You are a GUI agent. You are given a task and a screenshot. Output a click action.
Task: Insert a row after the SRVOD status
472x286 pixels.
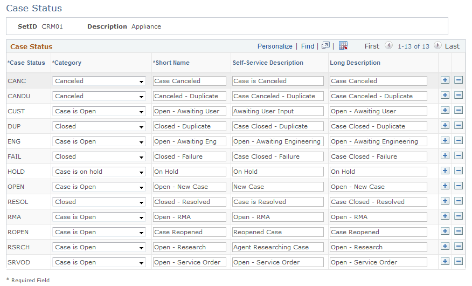pos(445,261)
